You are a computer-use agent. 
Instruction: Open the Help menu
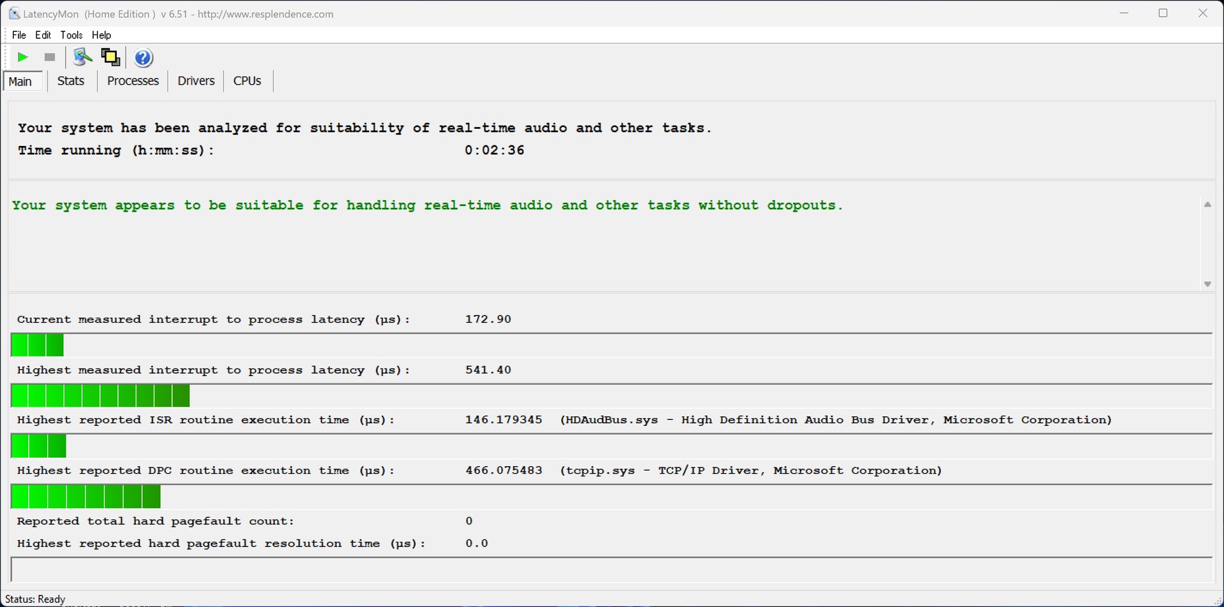(x=101, y=35)
